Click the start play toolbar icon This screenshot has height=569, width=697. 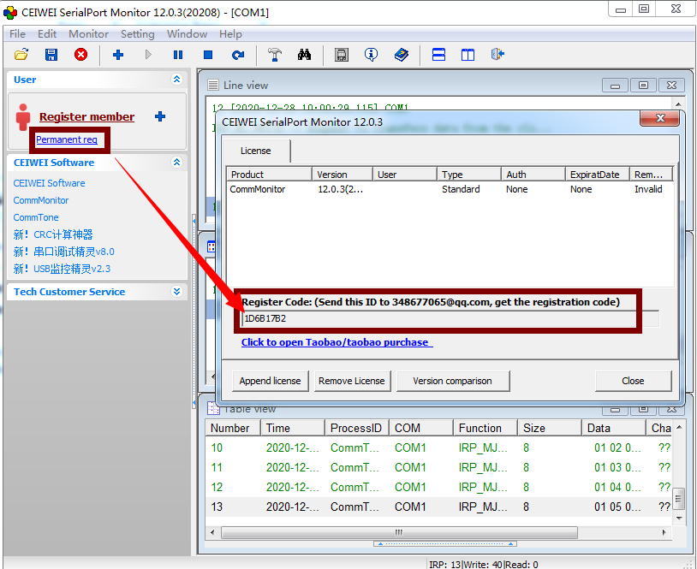(x=148, y=55)
